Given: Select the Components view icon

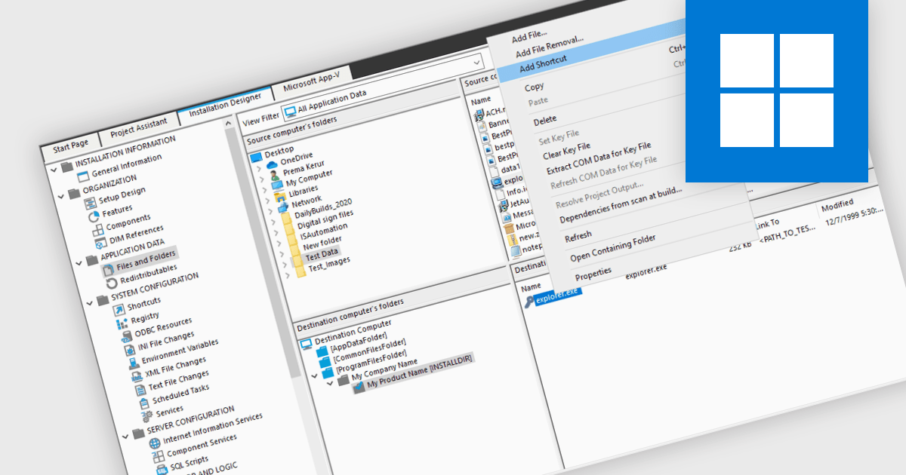Looking at the screenshot, I should (97, 230).
